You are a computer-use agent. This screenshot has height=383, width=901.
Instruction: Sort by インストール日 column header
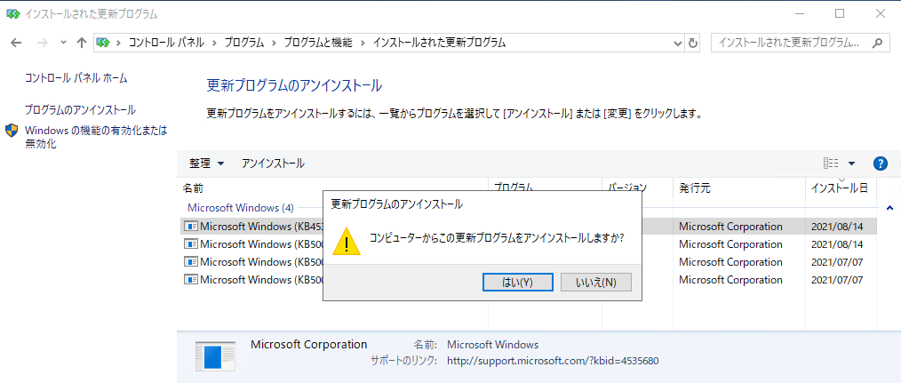click(x=840, y=188)
